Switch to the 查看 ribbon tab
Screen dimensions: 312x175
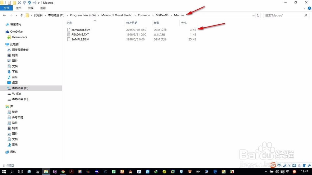(43, 8)
